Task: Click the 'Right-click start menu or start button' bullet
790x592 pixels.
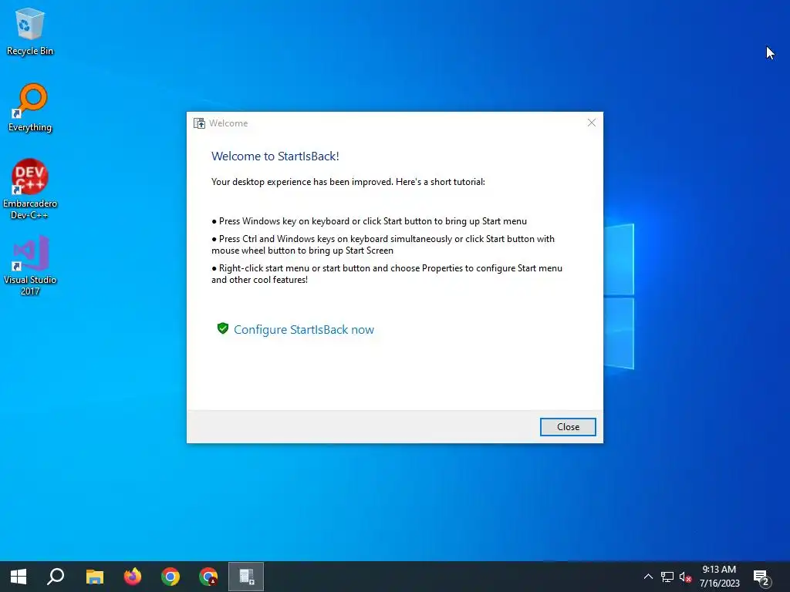Action: tap(387, 274)
